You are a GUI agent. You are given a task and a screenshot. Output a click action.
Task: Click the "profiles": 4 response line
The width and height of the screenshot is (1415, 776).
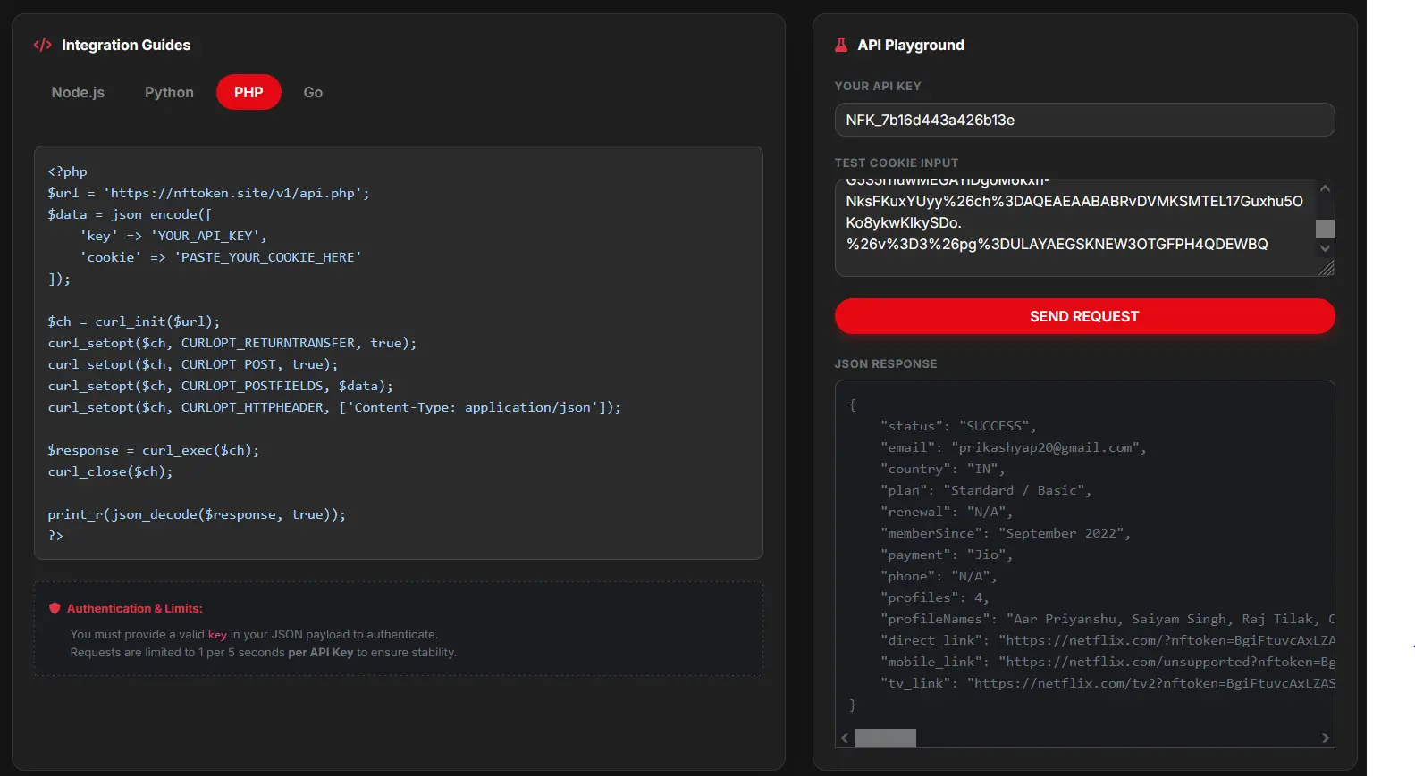tap(935, 597)
